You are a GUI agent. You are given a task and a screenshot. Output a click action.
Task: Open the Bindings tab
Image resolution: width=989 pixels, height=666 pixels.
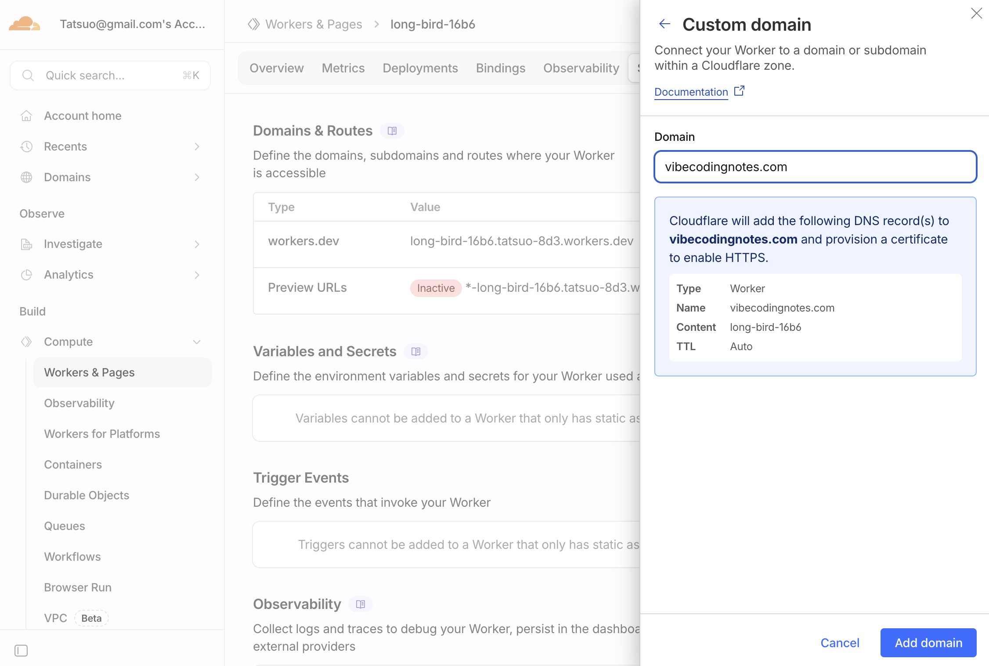coord(501,68)
